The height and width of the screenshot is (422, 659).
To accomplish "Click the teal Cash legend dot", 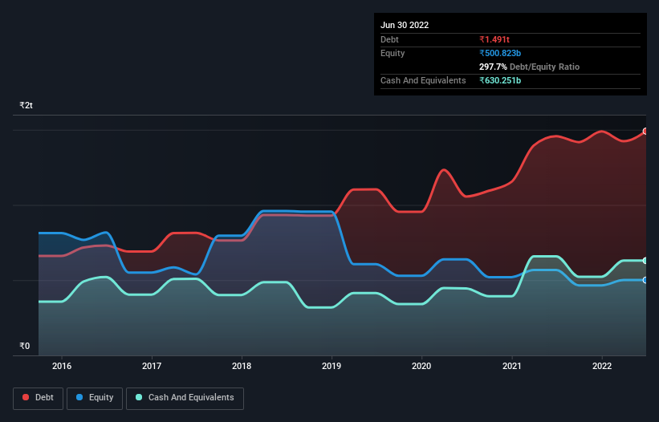I will pyautogui.click(x=139, y=397).
